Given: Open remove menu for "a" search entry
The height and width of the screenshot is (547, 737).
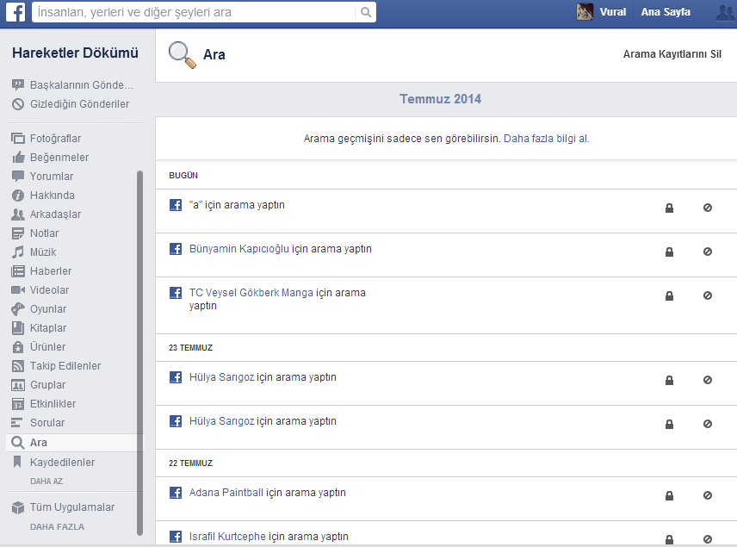Looking at the screenshot, I should click(x=708, y=208).
